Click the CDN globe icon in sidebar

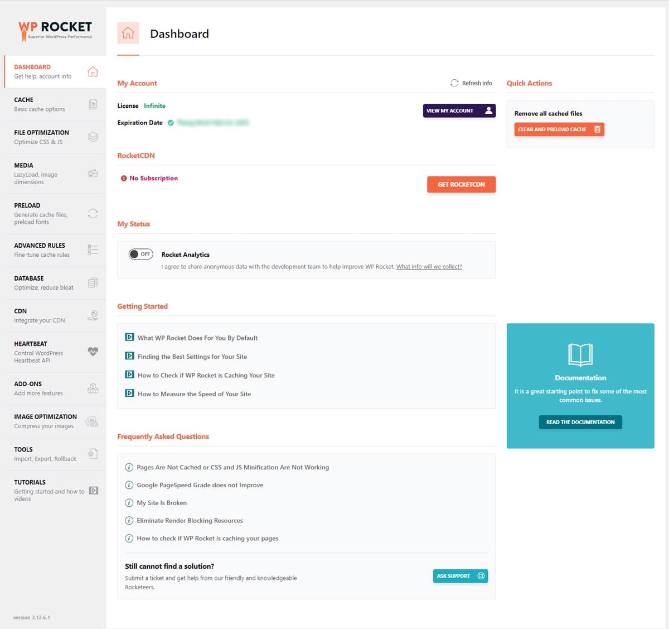(93, 315)
